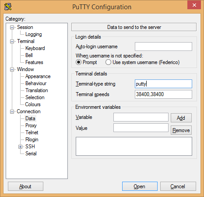Select Use system username (Federico) option
Image resolution: width=204 pixels, height=197 pixels.
click(x=108, y=62)
